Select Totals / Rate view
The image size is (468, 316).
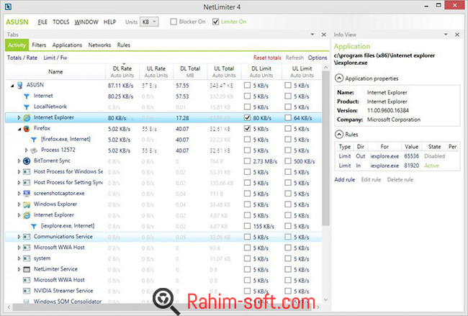(x=22, y=58)
